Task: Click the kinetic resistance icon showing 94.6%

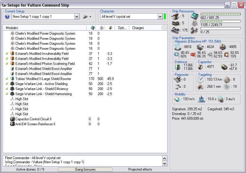Action: coord(210,55)
